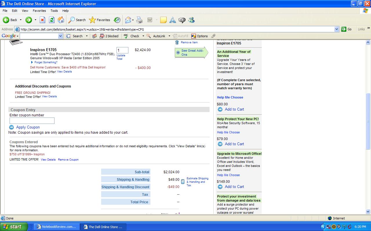Open the Favorites star panel
Screen dimensions: 371x231
click(x=100, y=20)
